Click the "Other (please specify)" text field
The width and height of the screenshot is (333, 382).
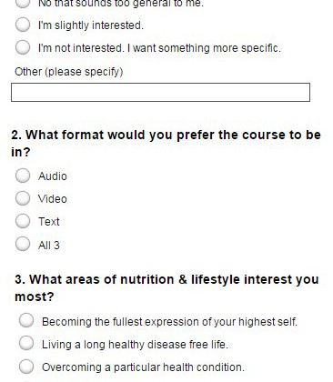coord(160,92)
